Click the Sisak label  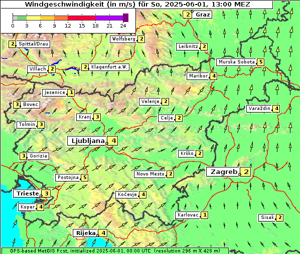click(x=267, y=217)
